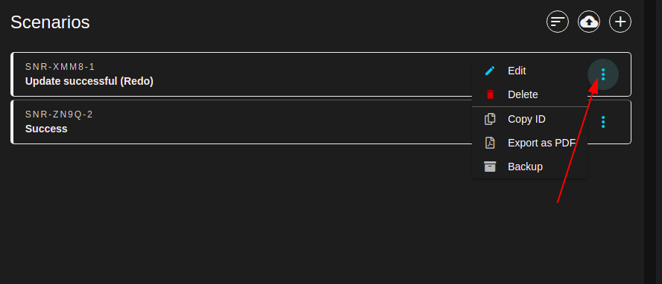Click the clipboard icon beside Copy ID
662x284 pixels.
(x=490, y=119)
